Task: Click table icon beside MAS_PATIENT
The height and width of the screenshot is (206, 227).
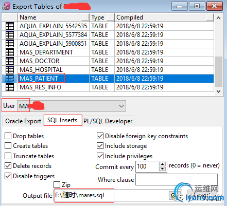Action: (10, 79)
